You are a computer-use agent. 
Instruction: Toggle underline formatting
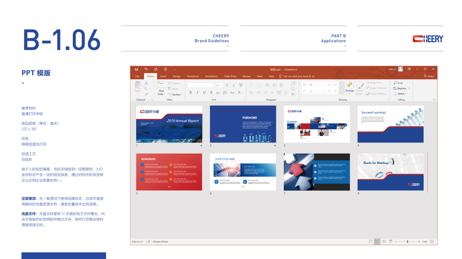click(x=204, y=92)
